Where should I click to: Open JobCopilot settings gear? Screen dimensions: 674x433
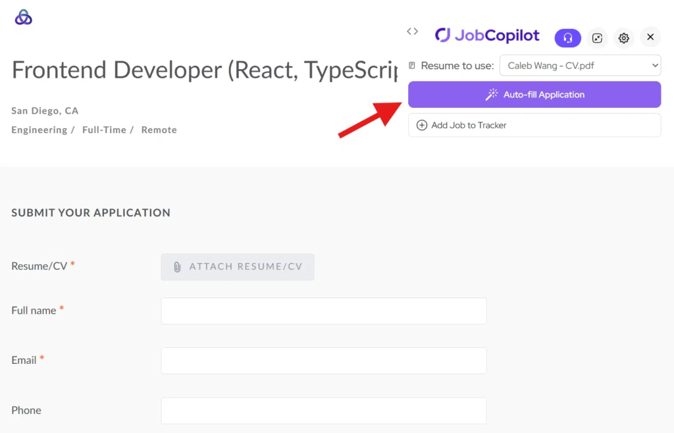click(x=623, y=38)
